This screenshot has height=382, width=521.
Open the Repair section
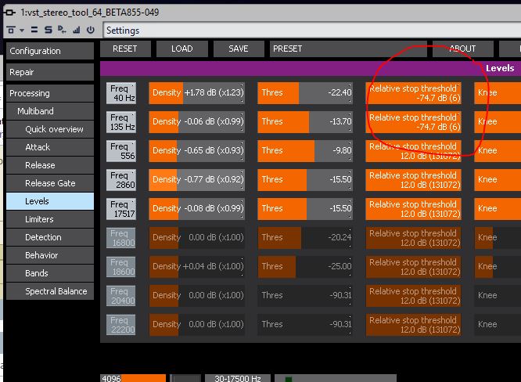(50, 72)
